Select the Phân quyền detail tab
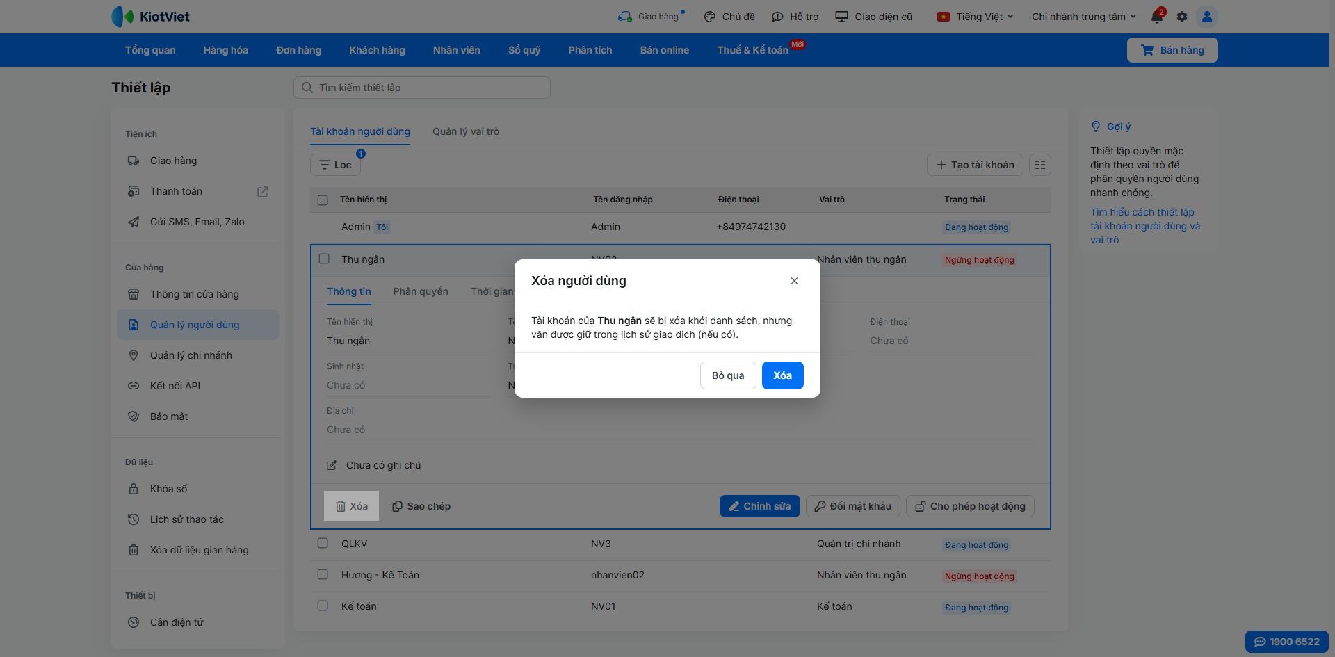Image resolution: width=1335 pixels, height=657 pixels. 421,291
